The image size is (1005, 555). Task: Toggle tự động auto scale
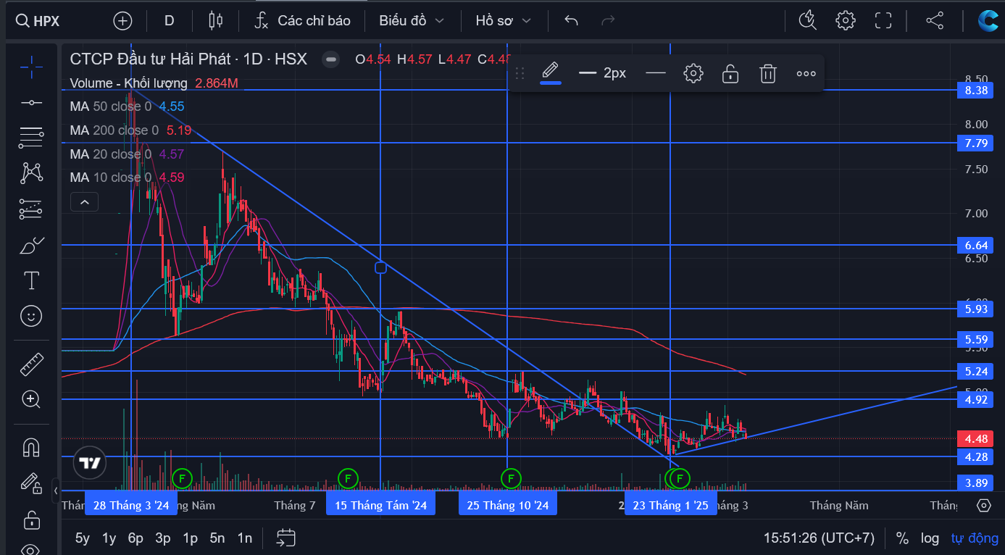click(975, 538)
